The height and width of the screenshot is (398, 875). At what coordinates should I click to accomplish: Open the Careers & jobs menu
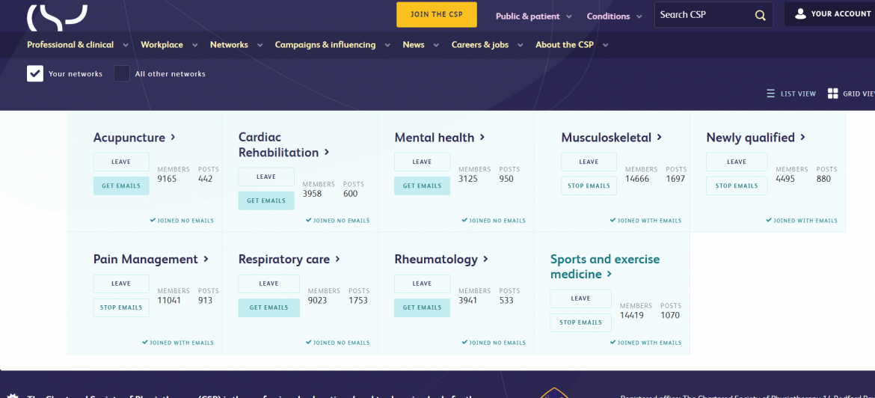[x=479, y=45]
